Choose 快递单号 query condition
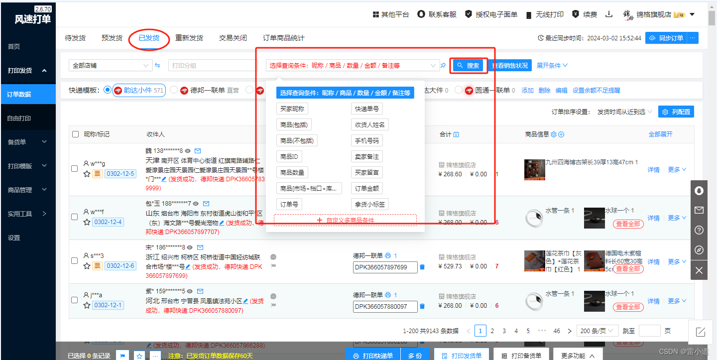 pos(367,109)
